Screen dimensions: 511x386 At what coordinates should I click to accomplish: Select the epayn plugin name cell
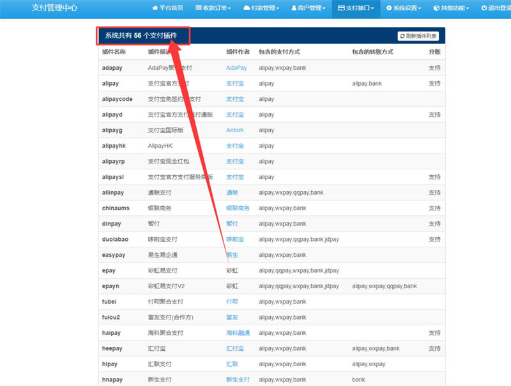click(x=111, y=286)
